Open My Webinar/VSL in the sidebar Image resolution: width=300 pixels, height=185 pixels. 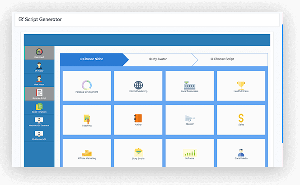point(39,135)
